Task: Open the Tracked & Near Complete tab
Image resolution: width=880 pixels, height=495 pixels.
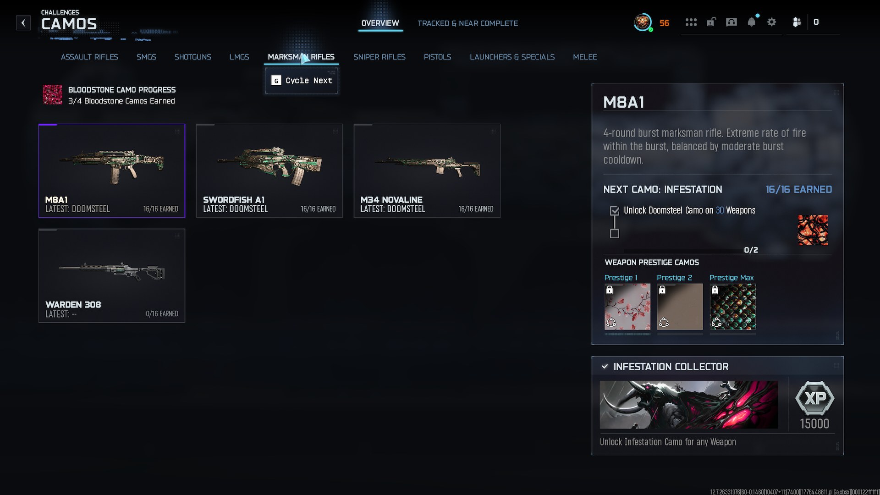Action: tap(467, 23)
